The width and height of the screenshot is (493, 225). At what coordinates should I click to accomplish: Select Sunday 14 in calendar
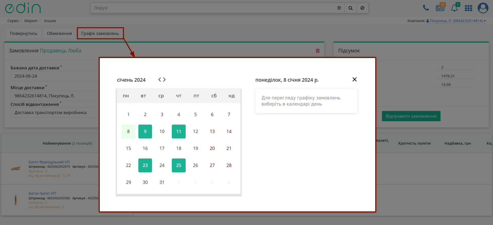click(229, 132)
